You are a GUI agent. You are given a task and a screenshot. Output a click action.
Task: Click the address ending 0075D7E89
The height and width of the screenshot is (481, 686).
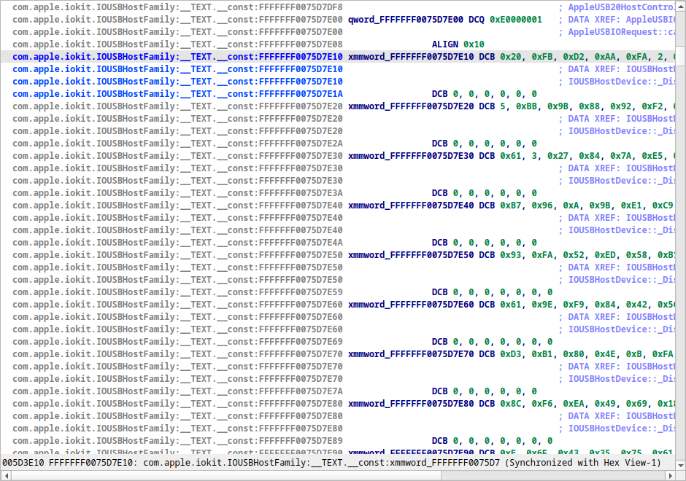tap(177, 441)
